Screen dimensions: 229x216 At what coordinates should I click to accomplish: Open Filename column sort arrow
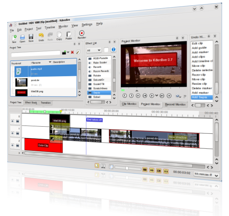(x=50, y=62)
